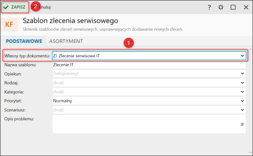253x156 pixels.
Task: Open the Opis problemu lines menu icon
Action: pyautogui.click(x=242, y=124)
